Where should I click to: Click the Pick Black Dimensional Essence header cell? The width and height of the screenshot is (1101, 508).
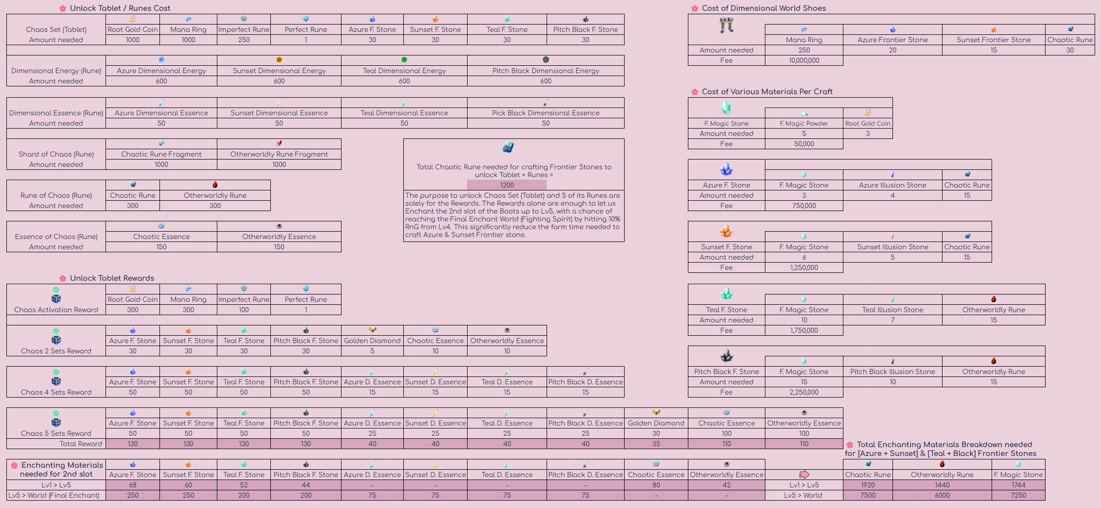546,113
